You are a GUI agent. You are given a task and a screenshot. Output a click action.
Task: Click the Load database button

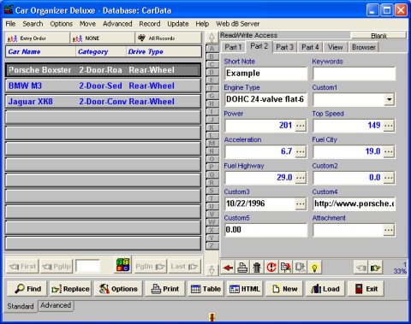(x=325, y=289)
